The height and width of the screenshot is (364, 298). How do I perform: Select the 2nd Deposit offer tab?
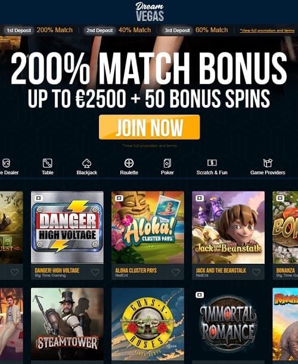[100, 30]
